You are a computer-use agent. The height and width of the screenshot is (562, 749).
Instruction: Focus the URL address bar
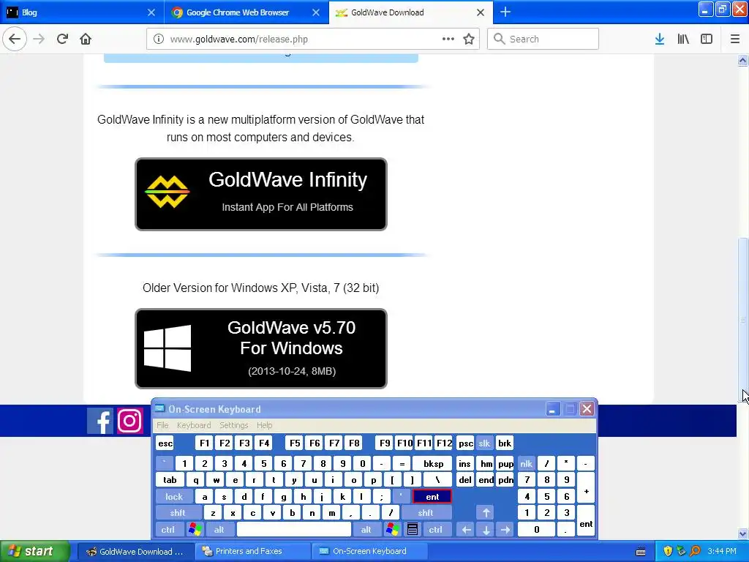click(x=313, y=39)
